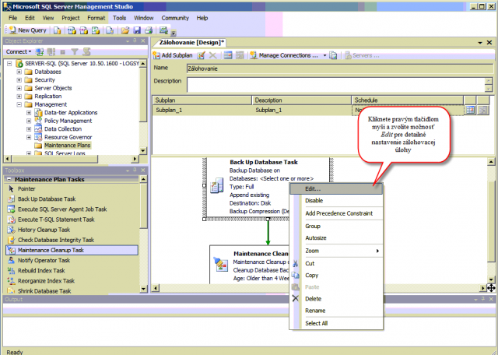This screenshot has height=355, width=498.
Task: Open the Tools menu
Action: [x=119, y=18]
